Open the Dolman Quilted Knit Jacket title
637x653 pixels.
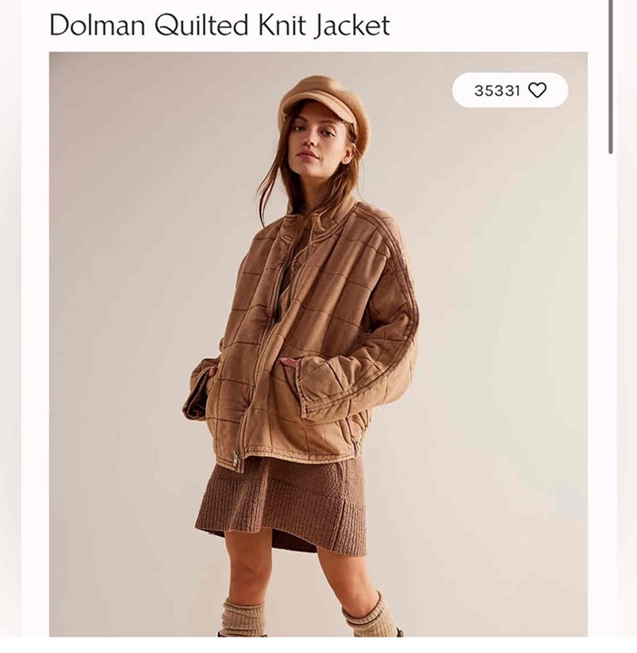pyautogui.click(x=220, y=25)
